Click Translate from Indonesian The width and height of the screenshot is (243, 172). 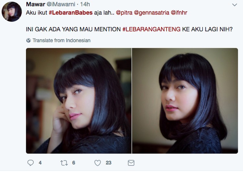coord(62,40)
